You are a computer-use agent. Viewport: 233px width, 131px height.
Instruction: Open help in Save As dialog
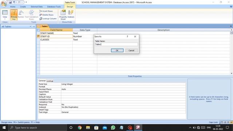point(127,36)
